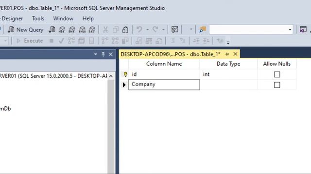The width and height of the screenshot is (311, 174).
Task: Select Results to Grid icon
Action: [x=149, y=41]
